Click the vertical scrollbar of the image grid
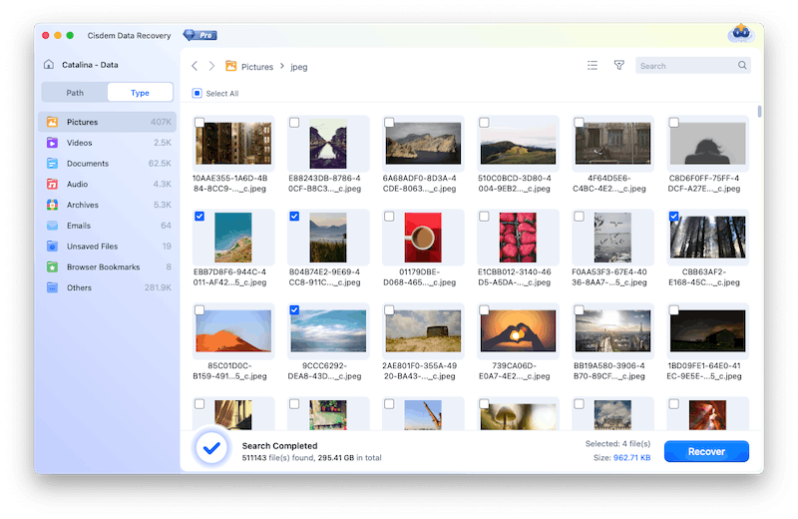This screenshot has width=798, height=519. [x=759, y=111]
